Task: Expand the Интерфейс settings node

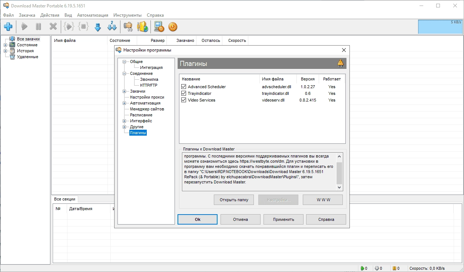Action: [x=125, y=121]
